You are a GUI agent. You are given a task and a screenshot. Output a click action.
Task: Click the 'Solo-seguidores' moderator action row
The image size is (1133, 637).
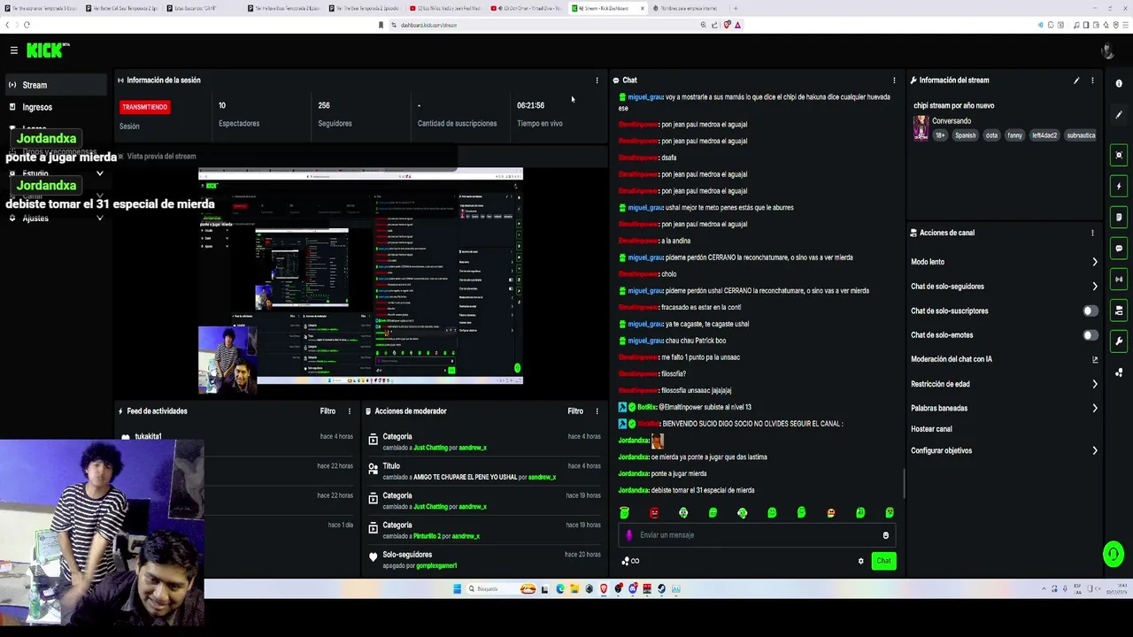tap(484, 560)
